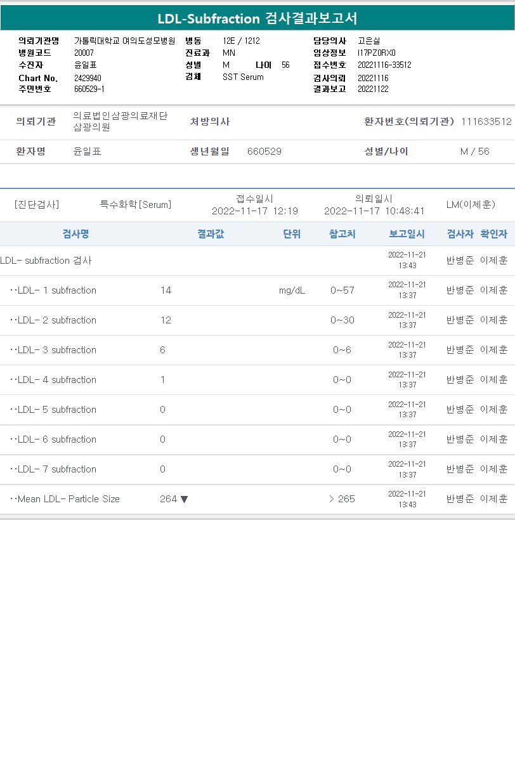Select the 참고치 column header

coord(342,234)
